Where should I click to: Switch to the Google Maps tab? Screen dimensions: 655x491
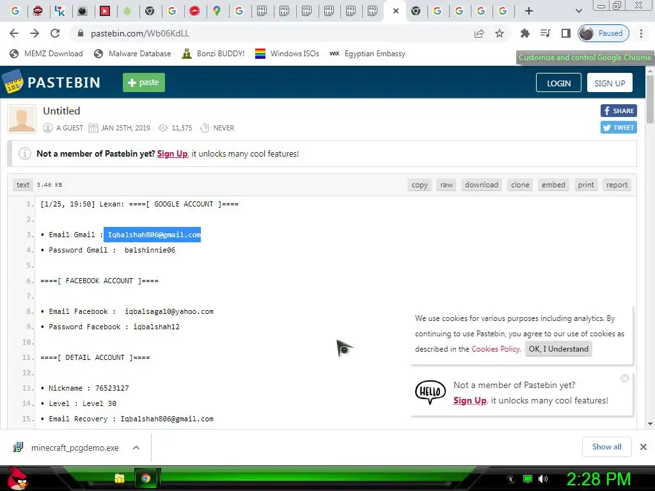click(216, 11)
